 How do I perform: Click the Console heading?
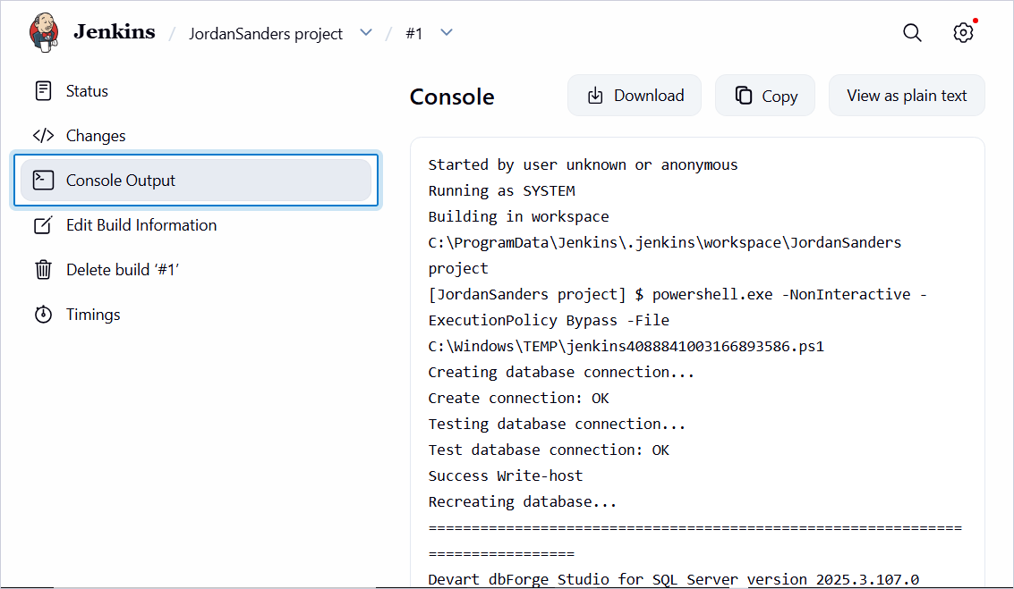click(x=452, y=97)
